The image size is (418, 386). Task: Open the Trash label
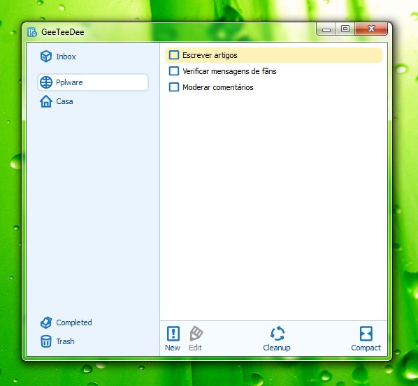65,341
